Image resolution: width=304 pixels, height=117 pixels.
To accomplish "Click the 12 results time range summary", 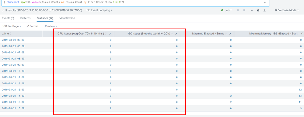I will [42, 10].
